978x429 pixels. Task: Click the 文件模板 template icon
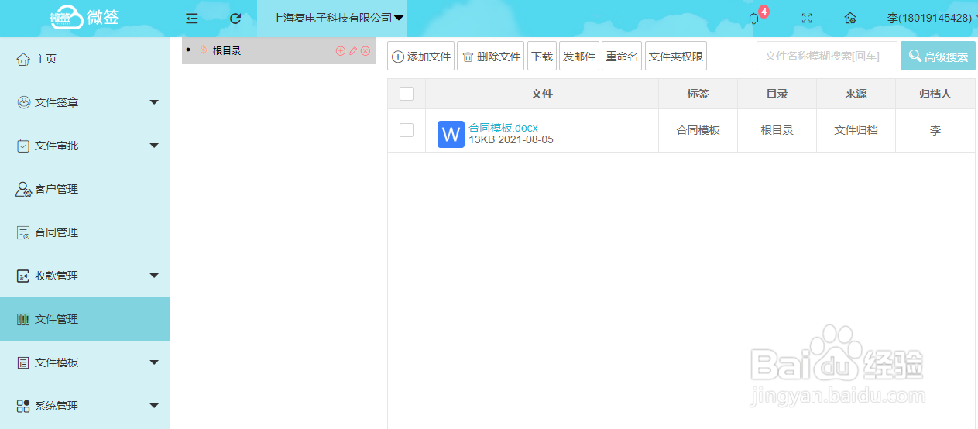click(23, 362)
